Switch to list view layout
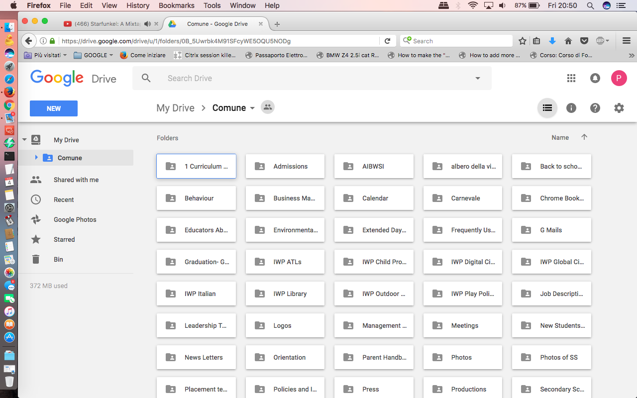The height and width of the screenshot is (398, 637). click(x=547, y=108)
